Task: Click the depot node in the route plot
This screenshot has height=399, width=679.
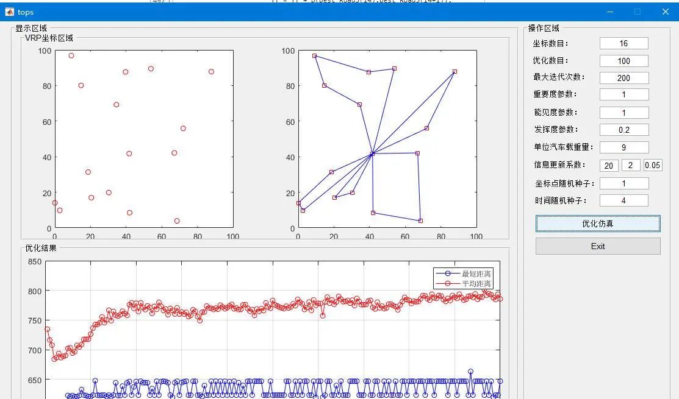Action: point(372,154)
